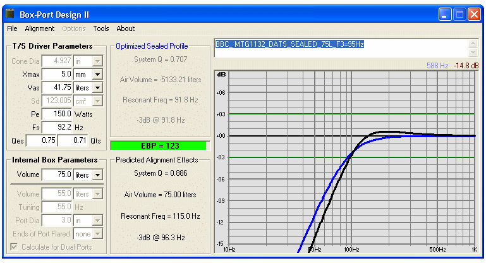
Task: Click the greyed-out Options menu
Action: tap(74, 28)
